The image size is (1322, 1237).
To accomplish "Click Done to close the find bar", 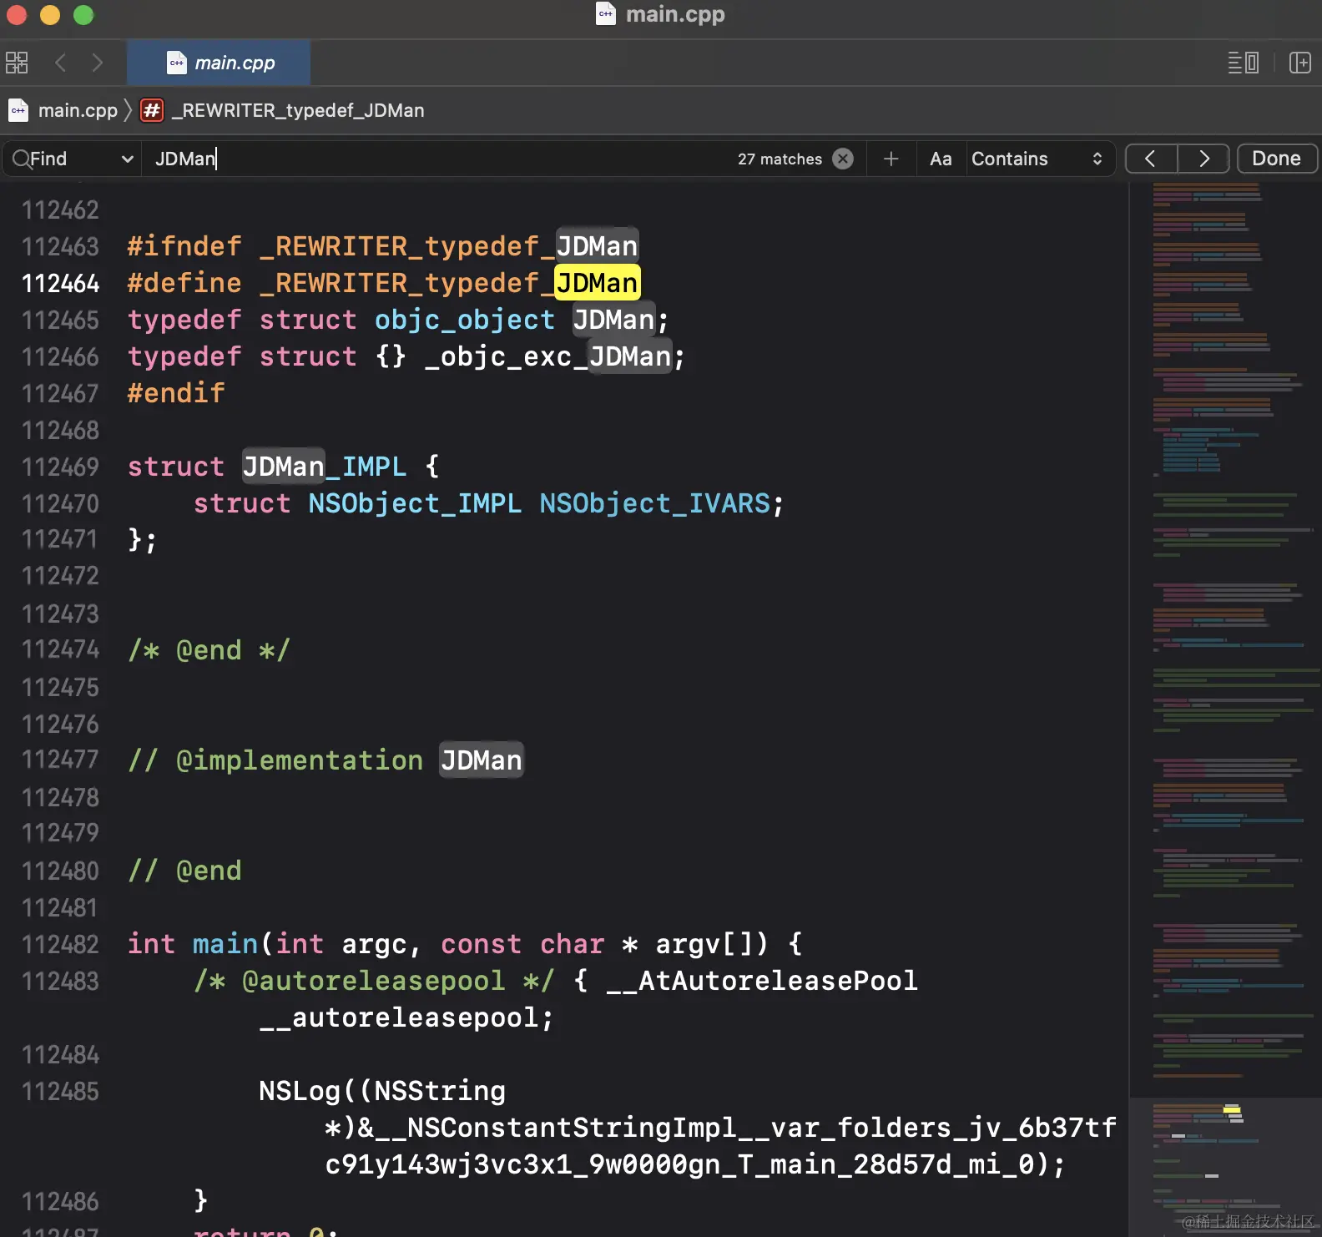I will click(1276, 159).
